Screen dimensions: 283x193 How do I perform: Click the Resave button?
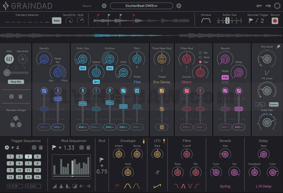pos(87,6)
